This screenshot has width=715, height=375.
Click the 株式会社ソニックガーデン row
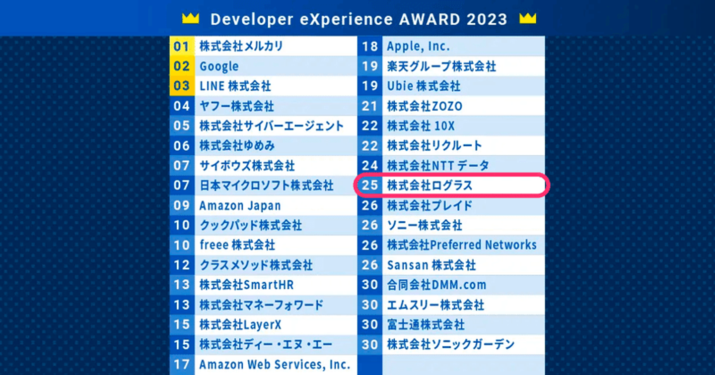coord(451,344)
